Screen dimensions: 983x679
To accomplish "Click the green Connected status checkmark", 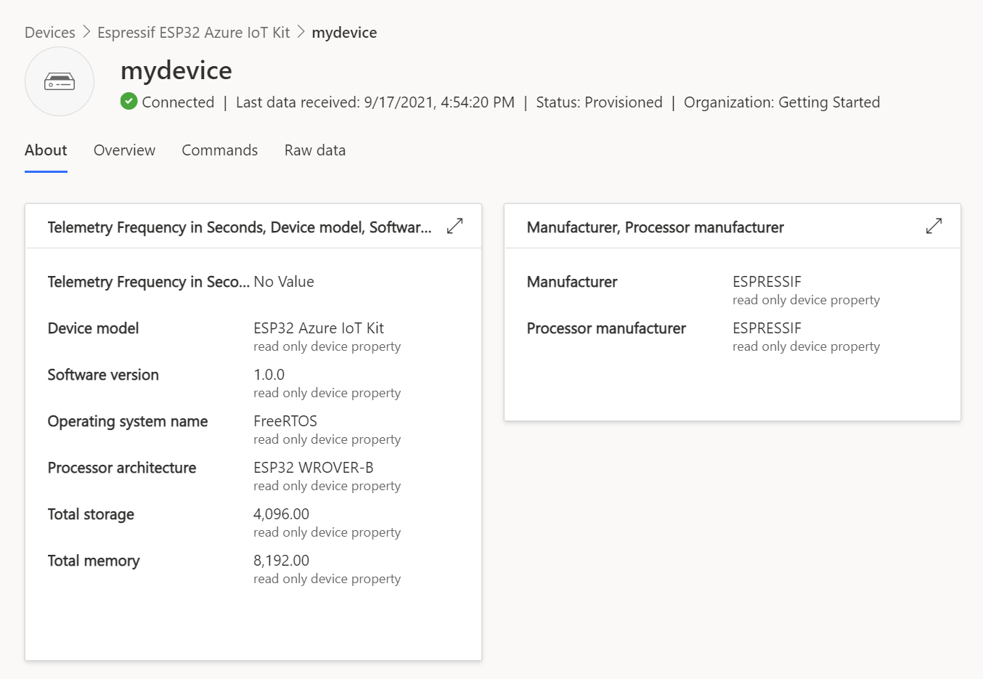I will [129, 102].
